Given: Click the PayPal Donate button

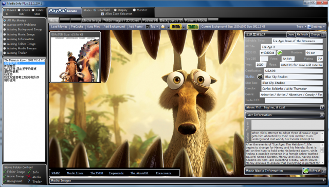Looking at the screenshot, I should pyautogui.click(x=64, y=11).
